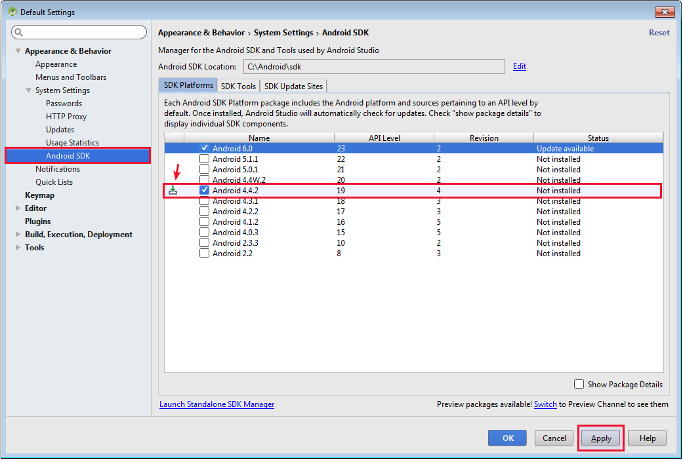
Task: Check the Android 5.1.1 checkbox
Action: (x=204, y=159)
